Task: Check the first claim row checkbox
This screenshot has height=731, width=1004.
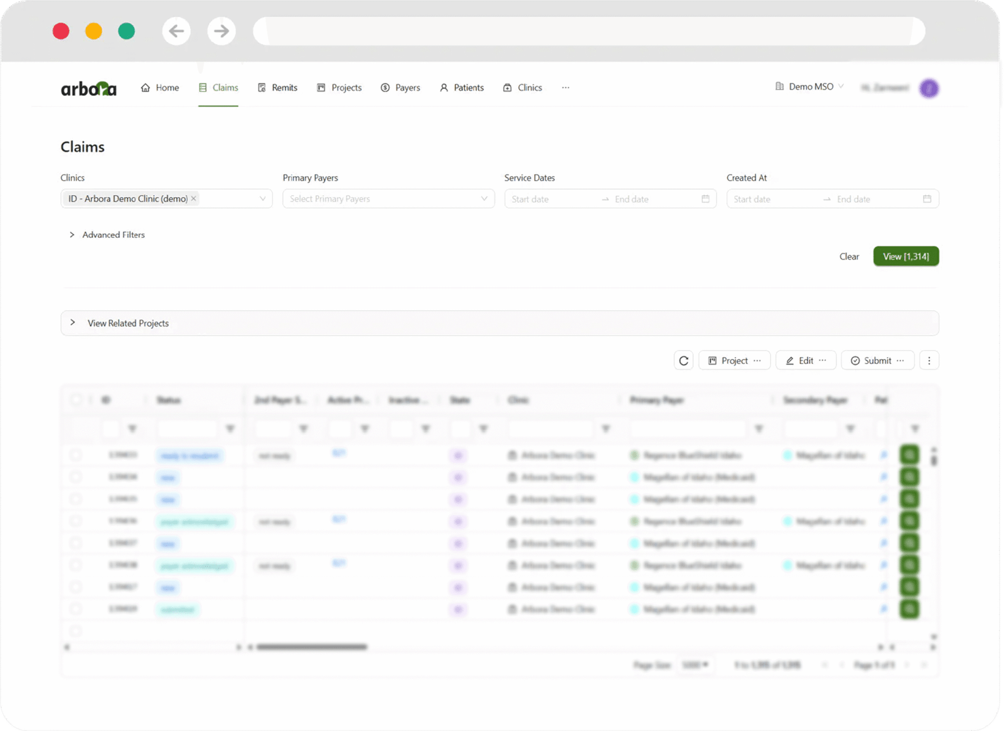Action: (76, 455)
